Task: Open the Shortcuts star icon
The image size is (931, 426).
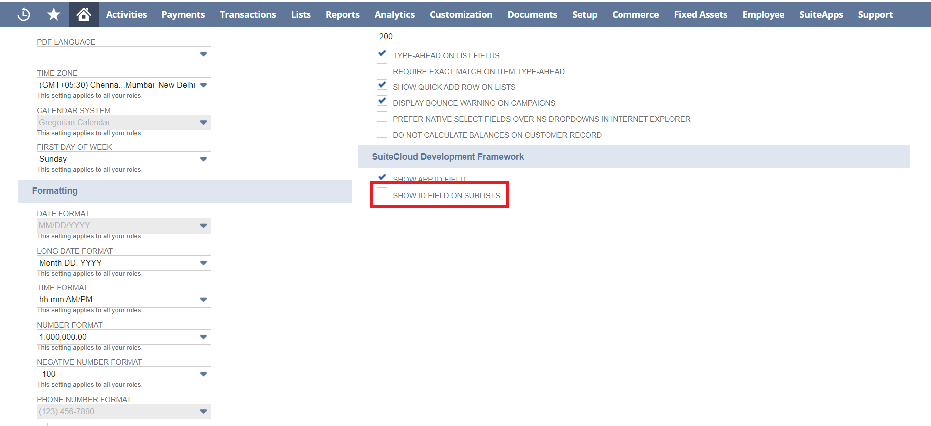Action: pos(54,15)
